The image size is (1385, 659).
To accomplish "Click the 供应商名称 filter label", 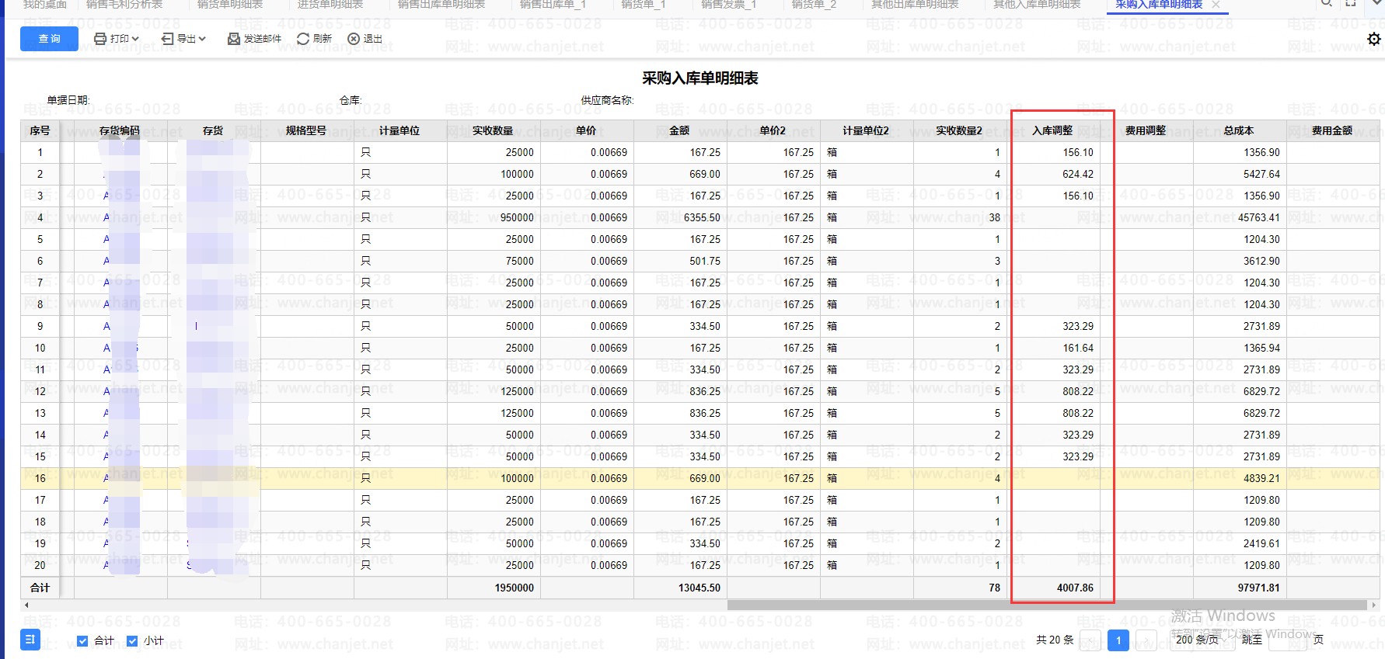I will click(608, 100).
